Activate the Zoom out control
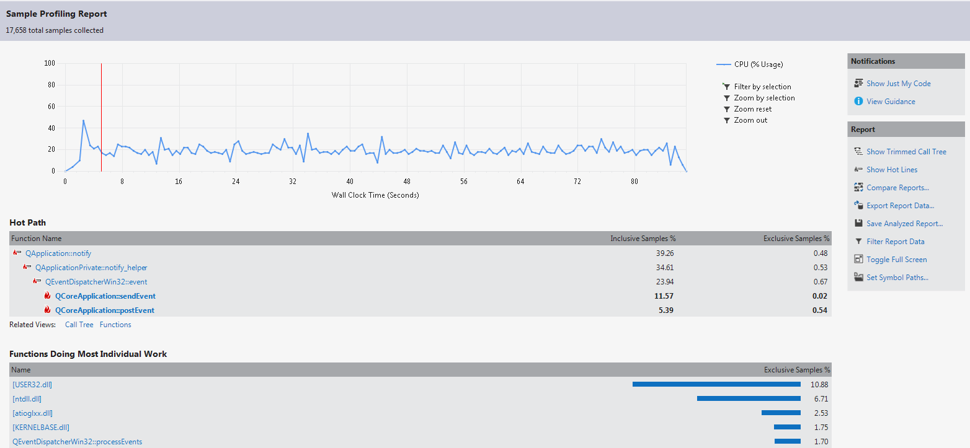This screenshot has width=970, height=448. coord(750,120)
